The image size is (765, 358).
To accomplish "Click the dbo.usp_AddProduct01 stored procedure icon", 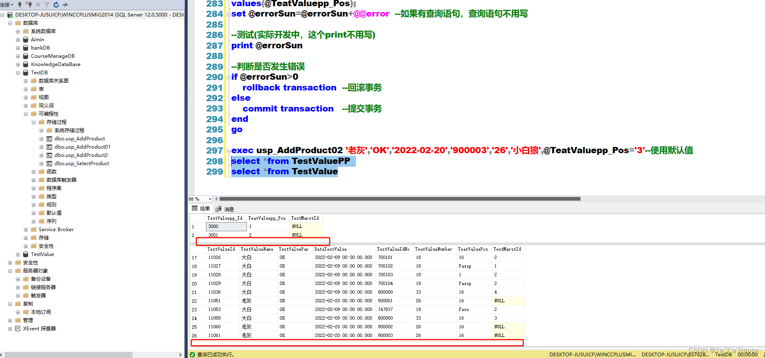I will 50,147.
